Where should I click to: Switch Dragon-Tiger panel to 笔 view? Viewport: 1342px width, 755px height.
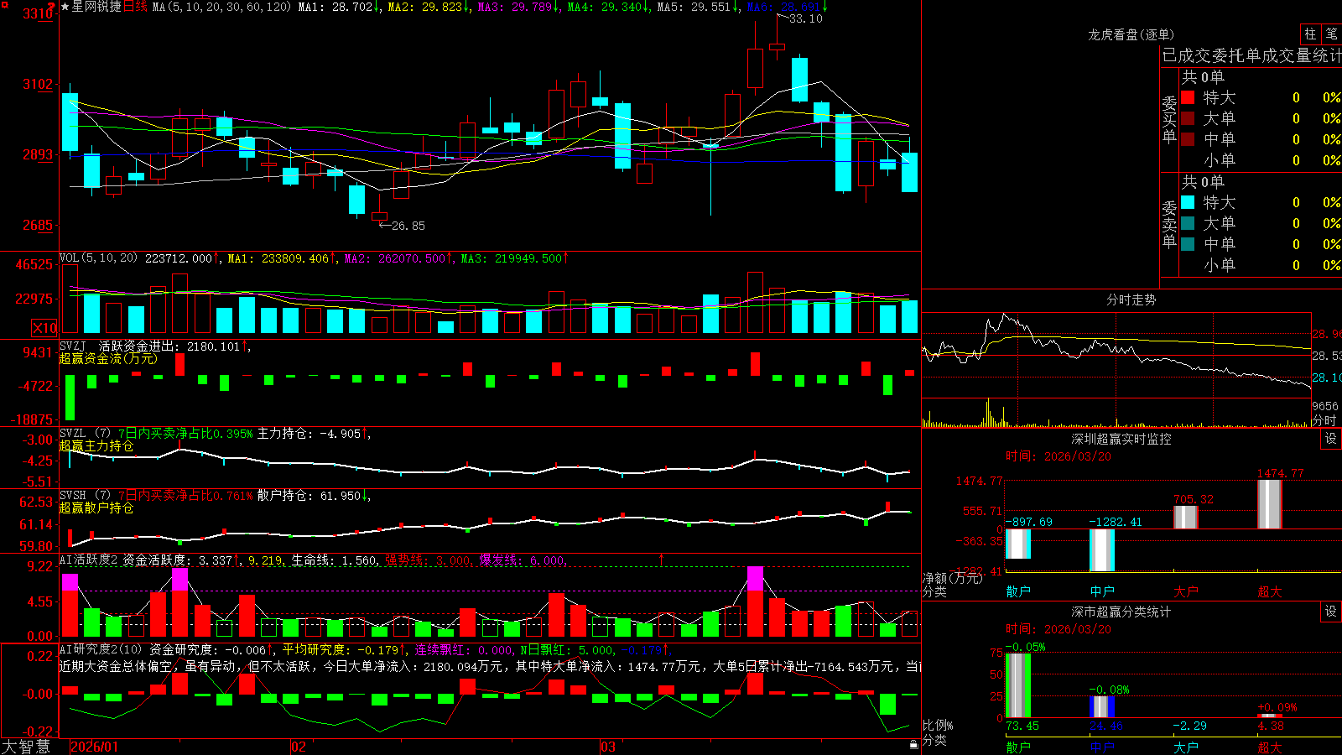click(1332, 34)
